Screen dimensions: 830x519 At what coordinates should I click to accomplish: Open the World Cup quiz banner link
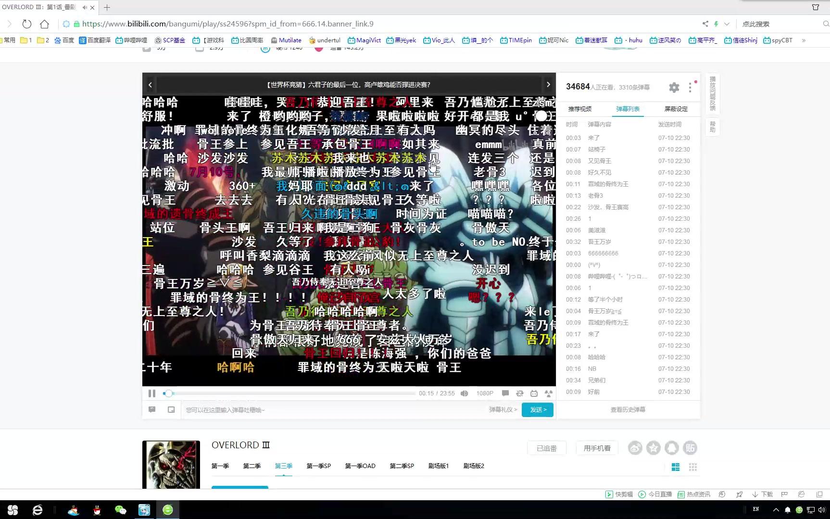pos(349,85)
